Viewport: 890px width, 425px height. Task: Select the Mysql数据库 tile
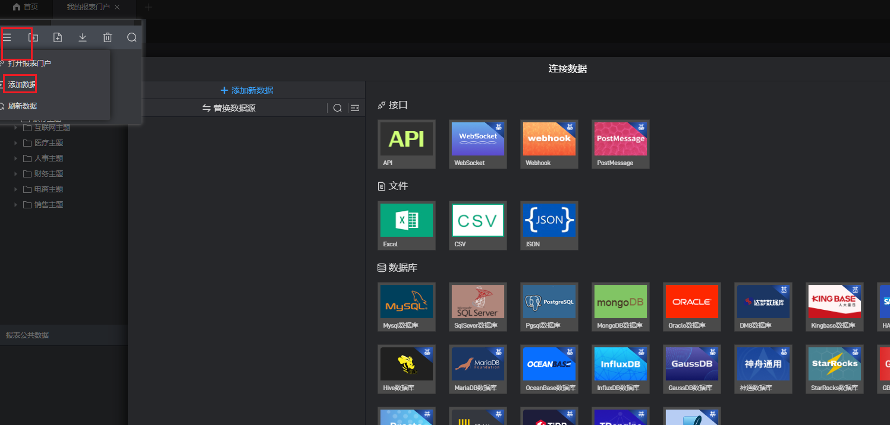tap(407, 307)
